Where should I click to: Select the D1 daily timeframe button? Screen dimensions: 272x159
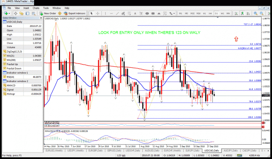[x=216, y=13]
